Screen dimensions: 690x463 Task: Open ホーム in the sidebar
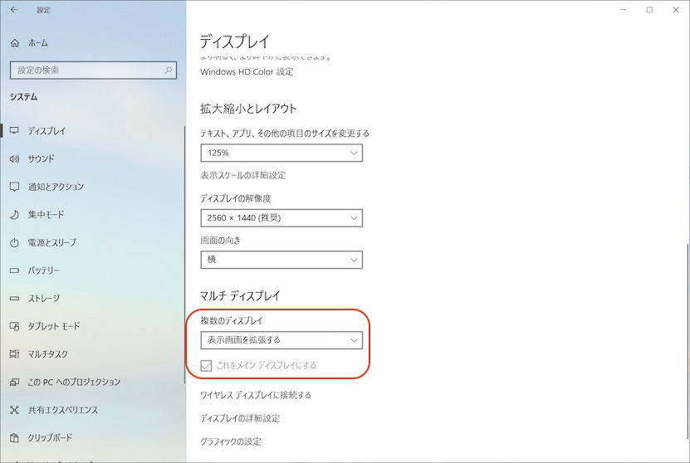[38, 43]
